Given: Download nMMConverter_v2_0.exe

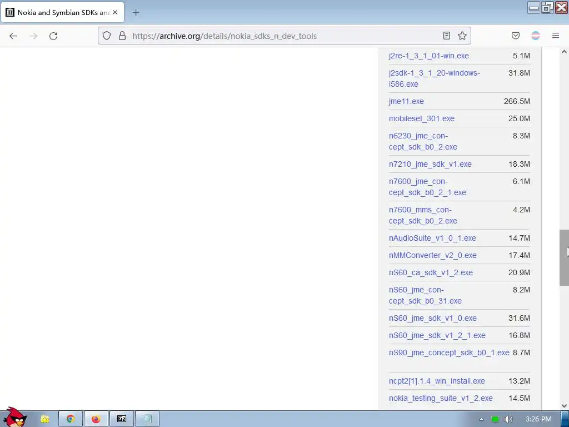Looking at the screenshot, I should pos(432,255).
